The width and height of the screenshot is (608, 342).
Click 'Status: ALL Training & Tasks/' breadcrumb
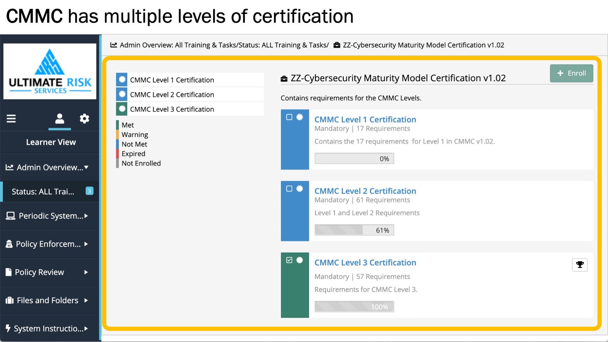284,45
